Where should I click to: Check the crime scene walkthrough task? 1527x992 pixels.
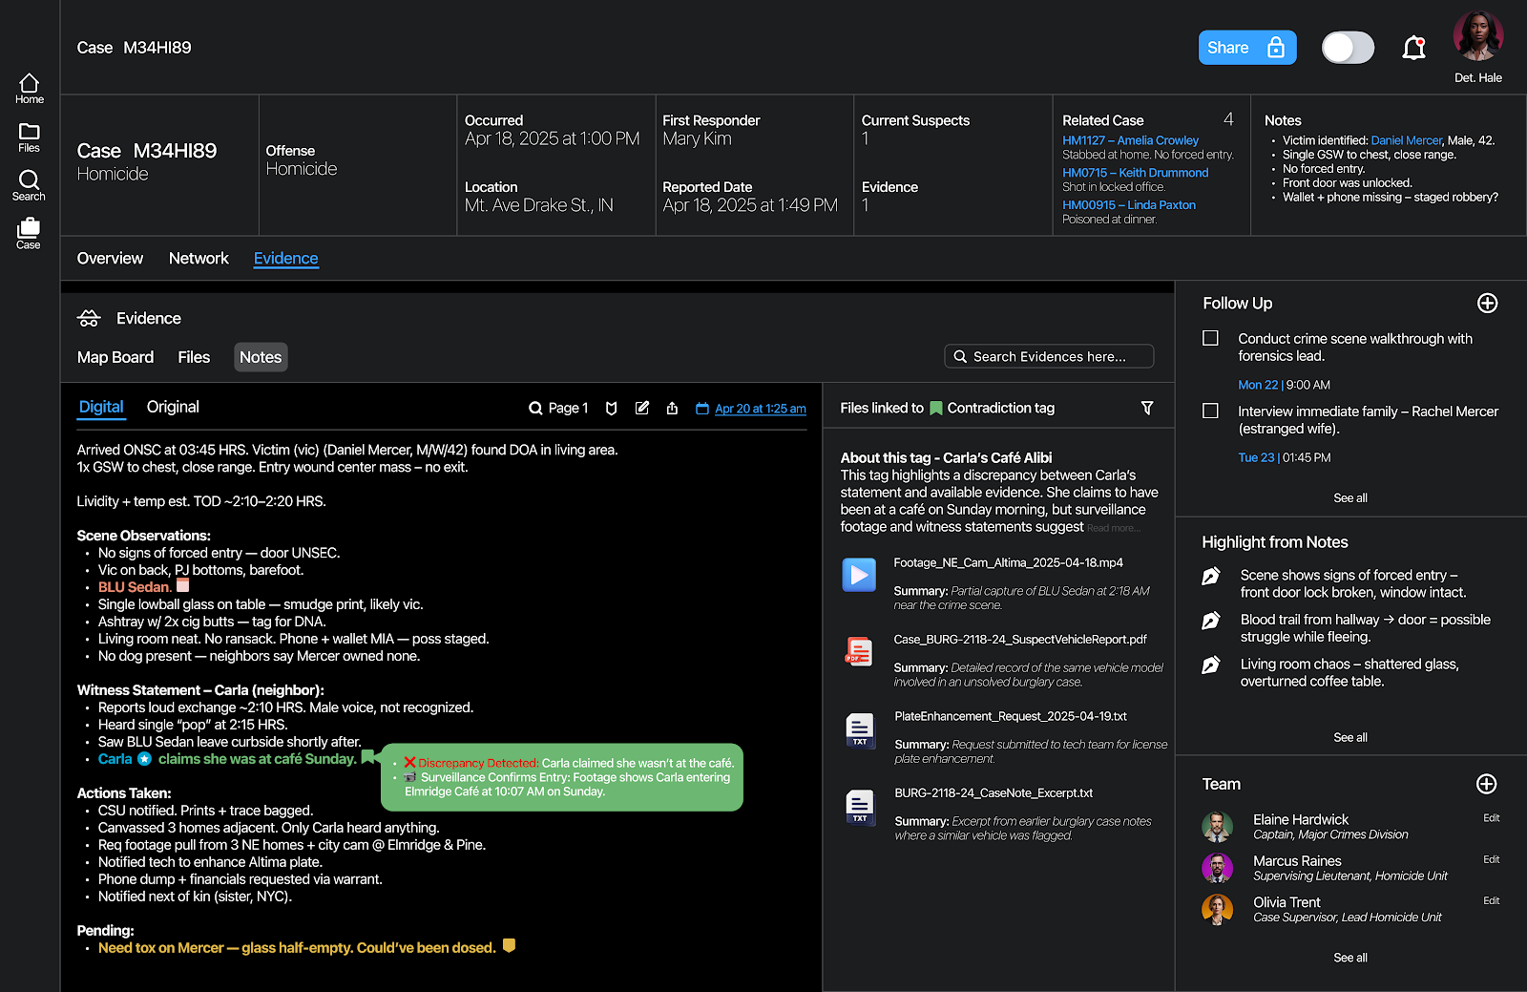(1210, 338)
